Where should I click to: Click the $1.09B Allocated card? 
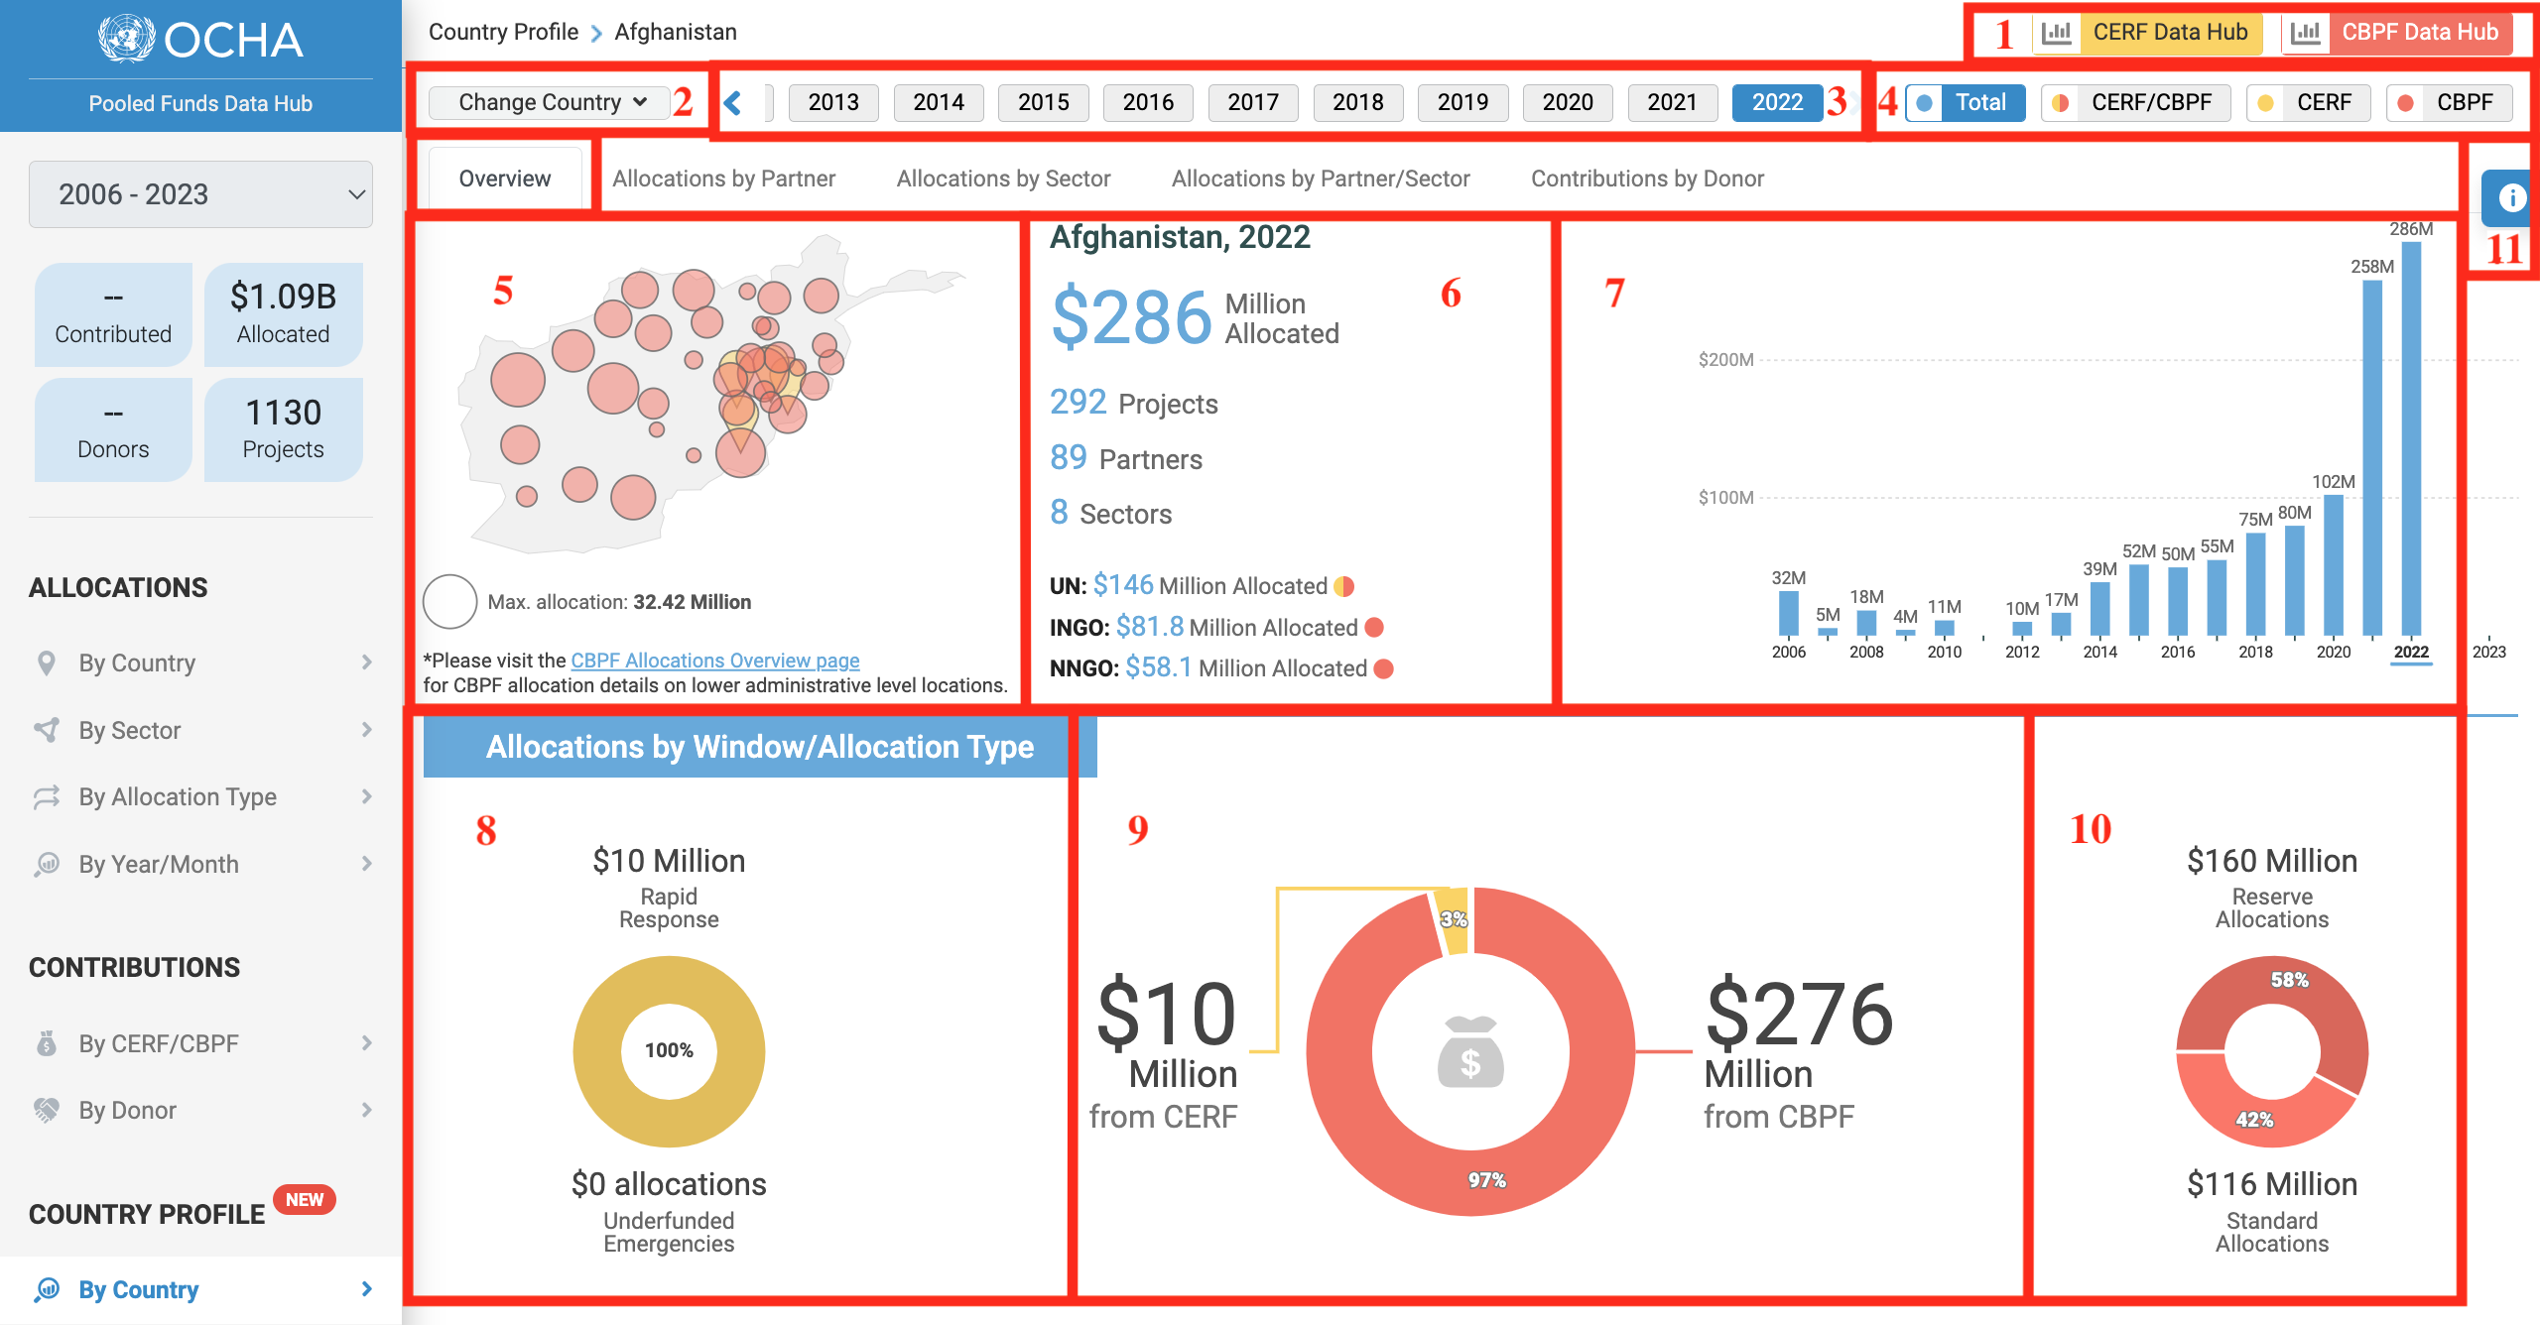[x=283, y=313]
